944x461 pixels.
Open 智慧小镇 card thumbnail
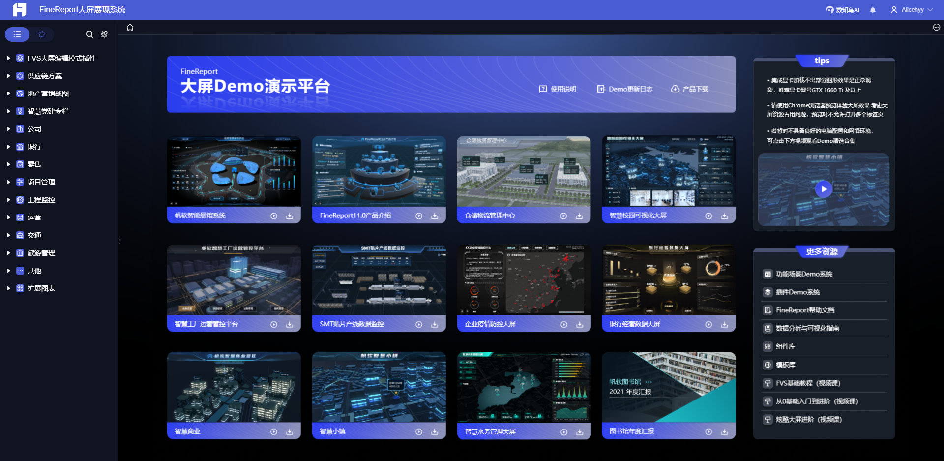(x=379, y=387)
